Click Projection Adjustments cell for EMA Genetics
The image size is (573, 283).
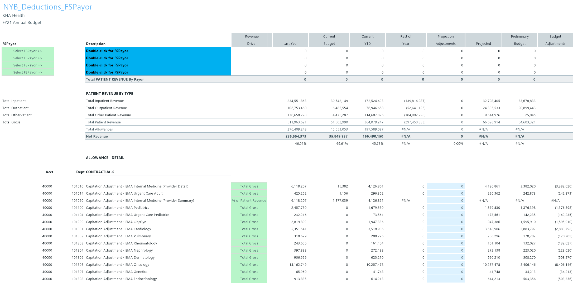pyautogui.click(x=445, y=272)
